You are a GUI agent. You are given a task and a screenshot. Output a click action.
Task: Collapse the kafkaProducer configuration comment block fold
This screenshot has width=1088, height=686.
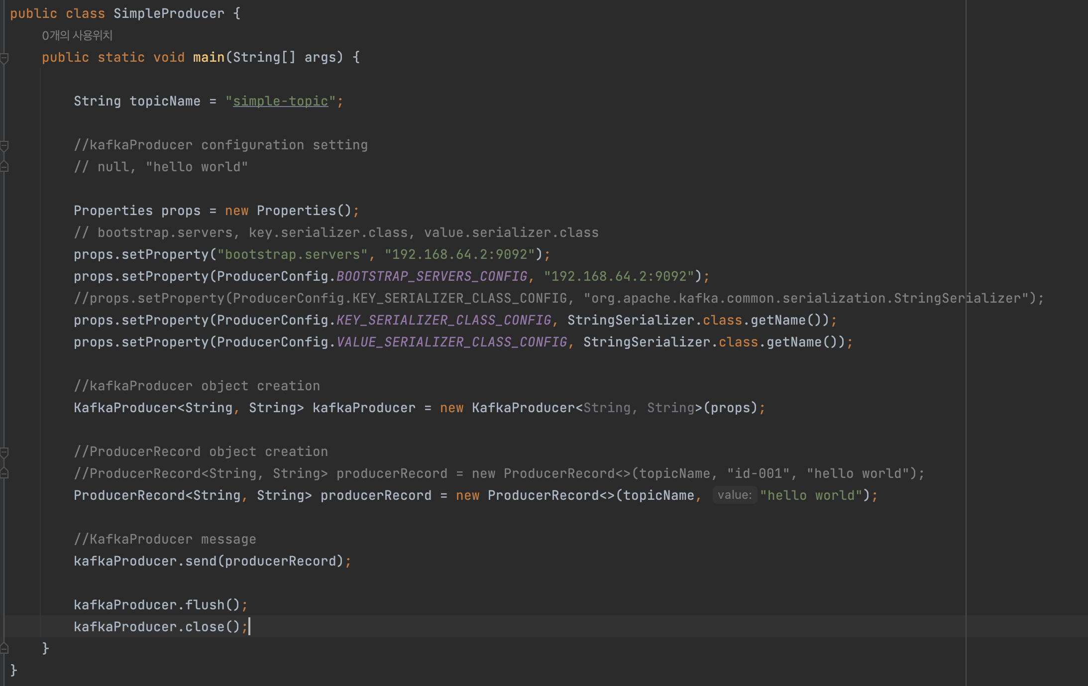4,146
